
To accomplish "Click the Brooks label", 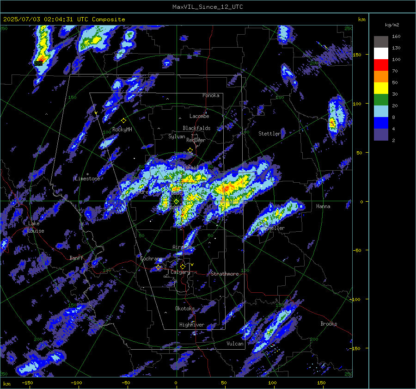I will [329, 324].
